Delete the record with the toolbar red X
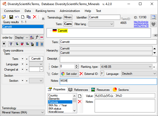Image resolution: width=158 pixels, height=116 pixels. (x=35, y=17)
